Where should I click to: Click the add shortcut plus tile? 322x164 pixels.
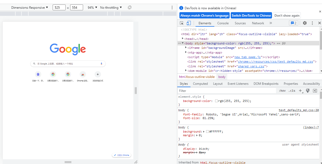click(x=98, y=77)
